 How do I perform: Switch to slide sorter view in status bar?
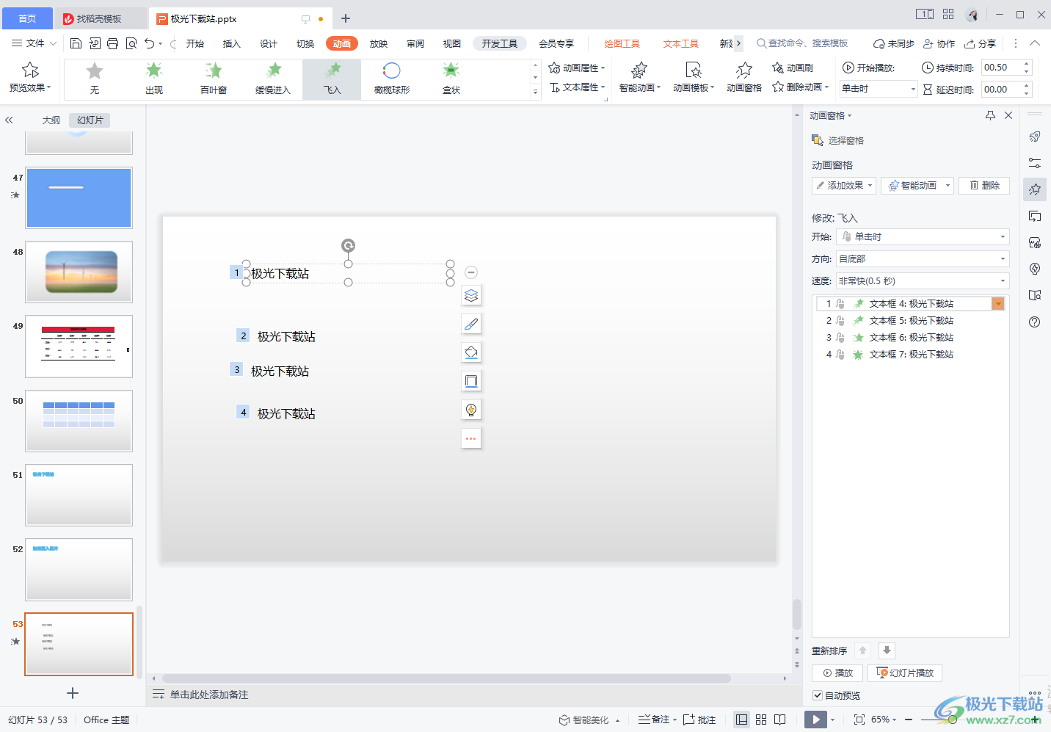click(x=761, y=720)
